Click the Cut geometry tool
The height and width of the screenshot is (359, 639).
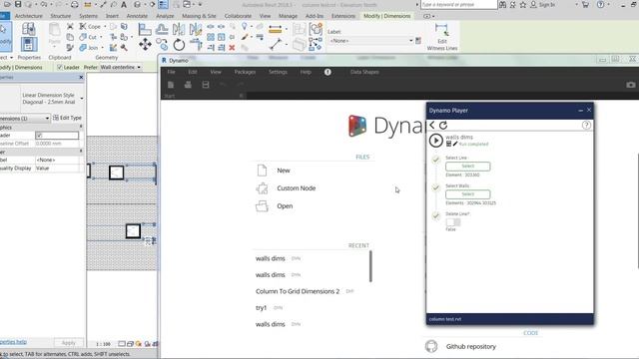[89, 37]
